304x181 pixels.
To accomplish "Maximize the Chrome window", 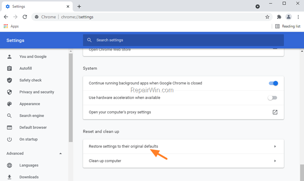I will 284,3.
